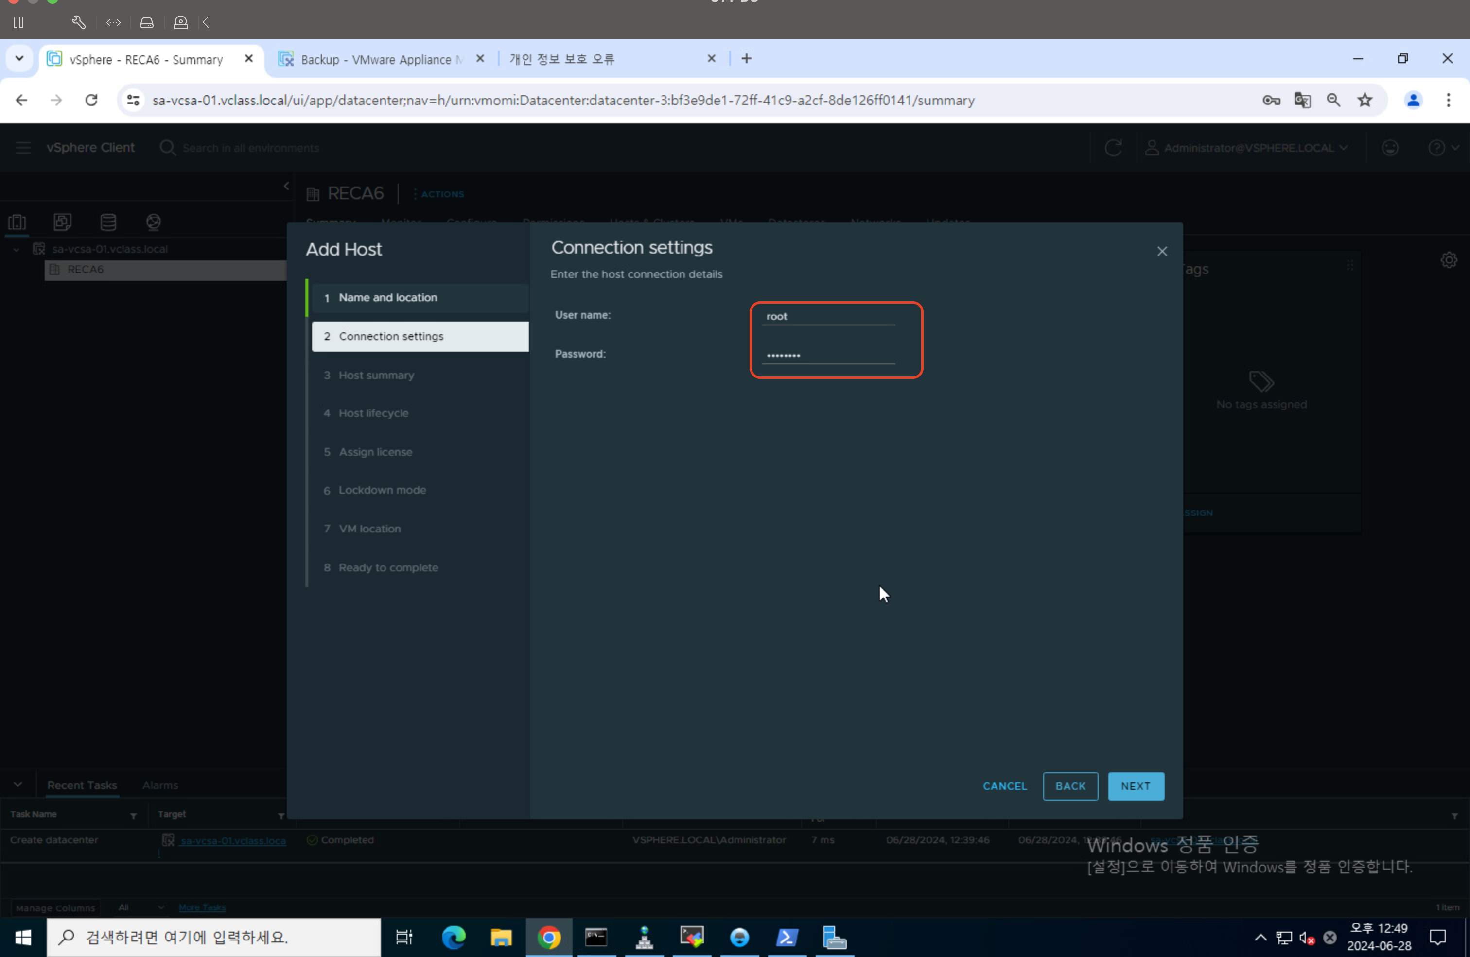Click the NEXT button

tap(1135, 786)
